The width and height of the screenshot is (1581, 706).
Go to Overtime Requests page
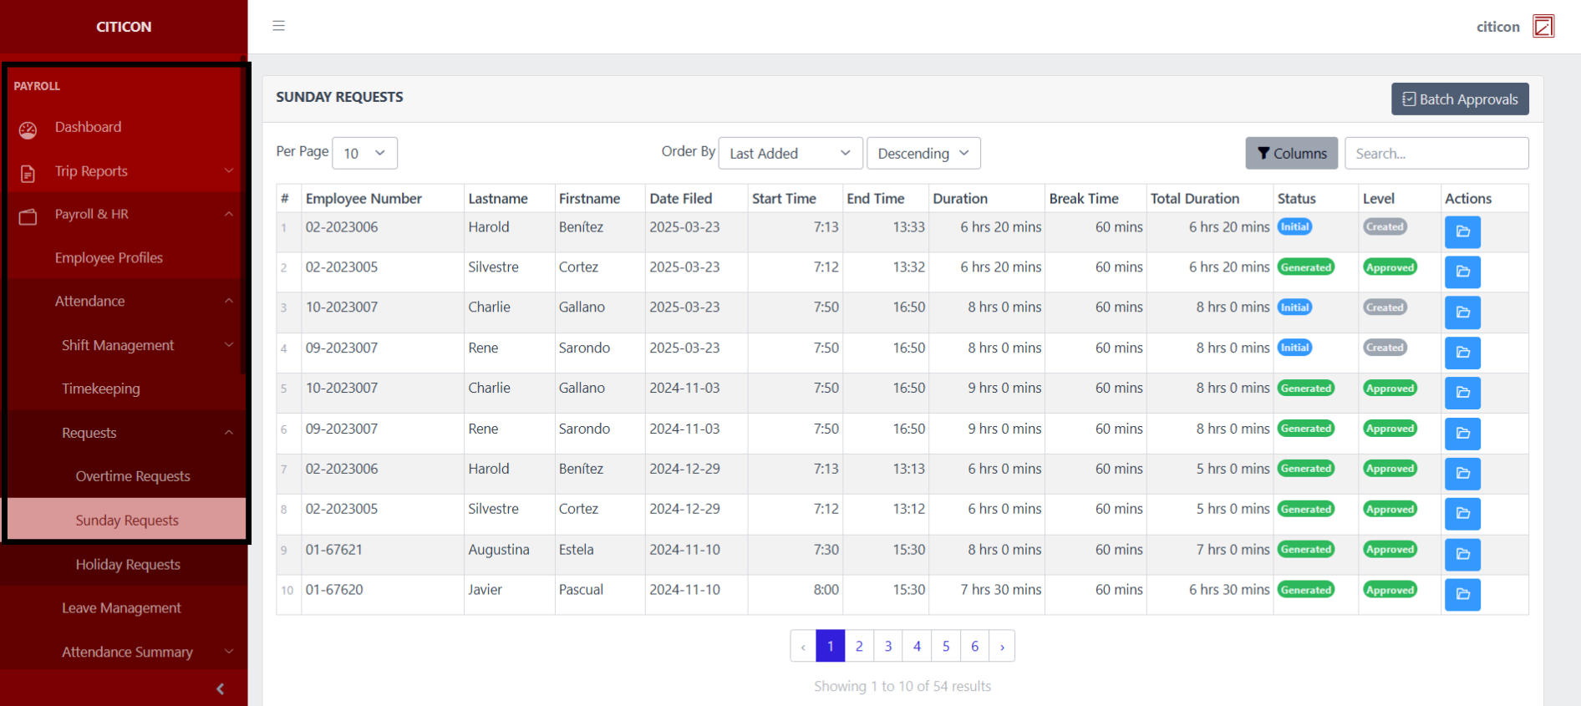133,476
